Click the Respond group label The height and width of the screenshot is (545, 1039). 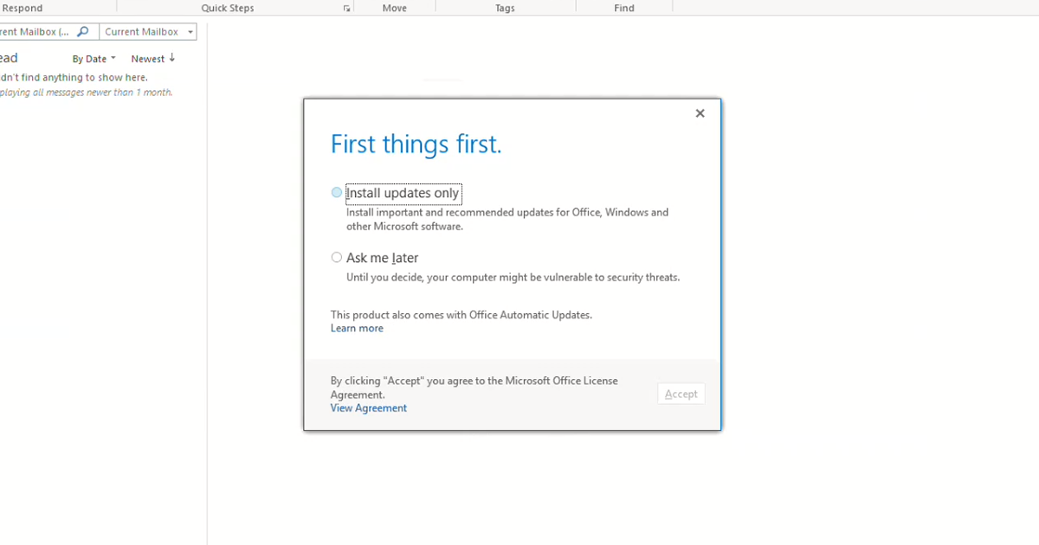click(21, 8)
